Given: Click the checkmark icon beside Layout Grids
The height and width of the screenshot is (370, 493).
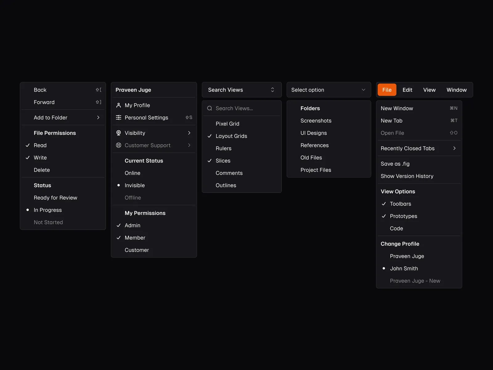Looking at the screenshot, I should point(210,136).
